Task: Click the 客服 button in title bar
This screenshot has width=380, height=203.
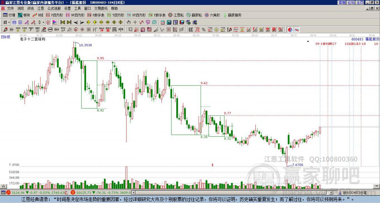Action: [342, 3]
